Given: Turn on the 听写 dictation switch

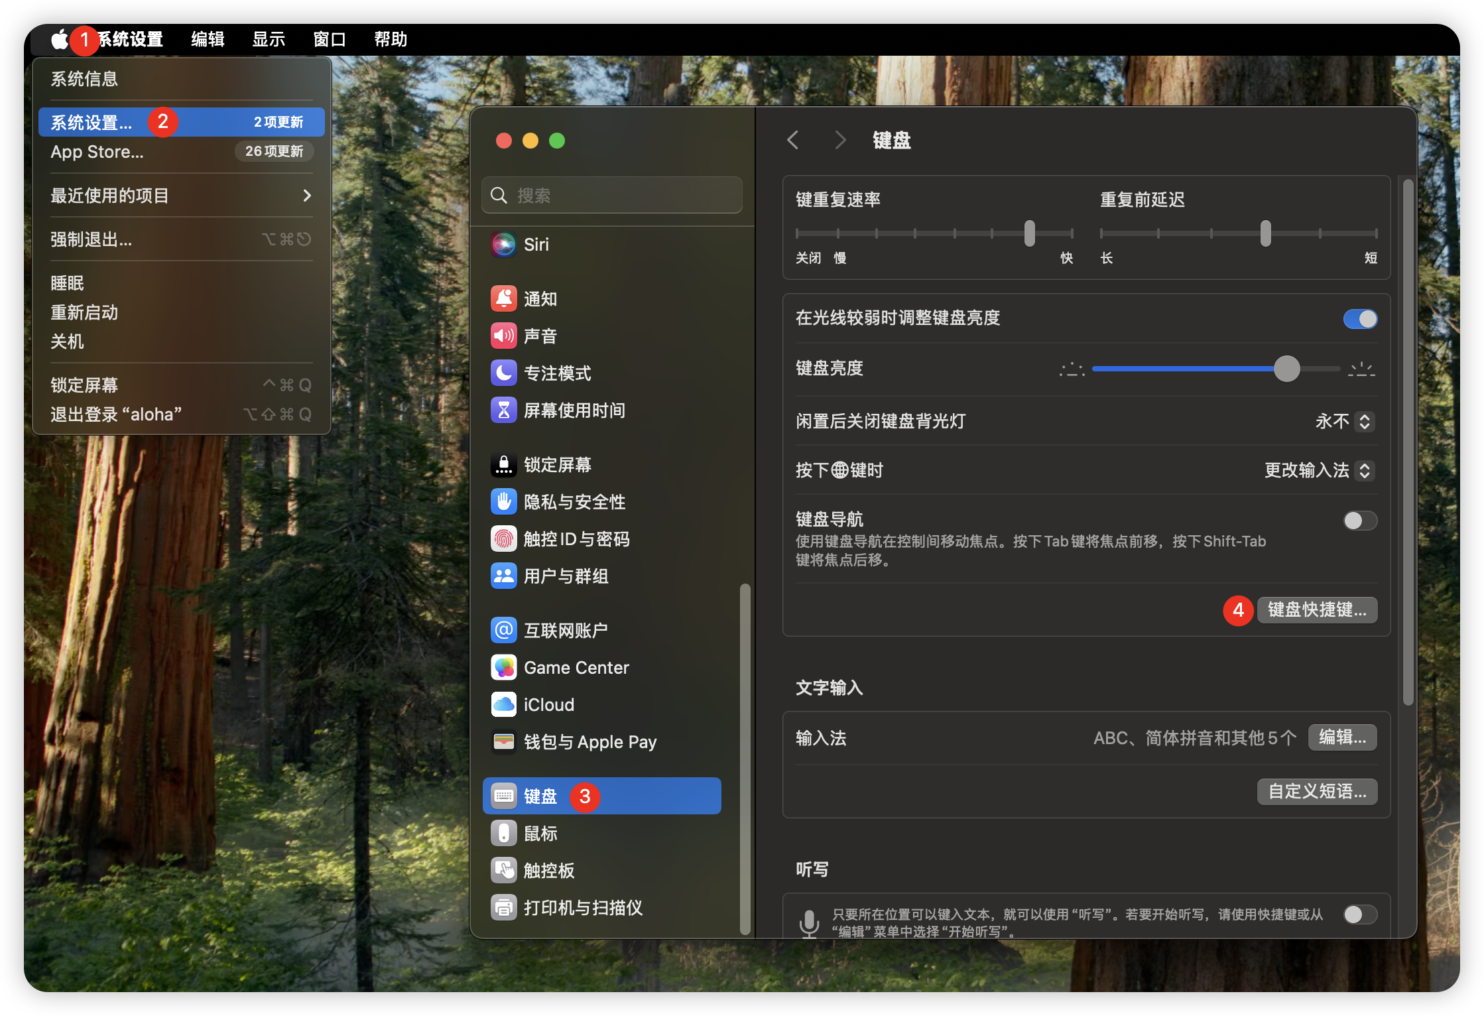Looking at the screenshot, I should (x=1359, y=915).
